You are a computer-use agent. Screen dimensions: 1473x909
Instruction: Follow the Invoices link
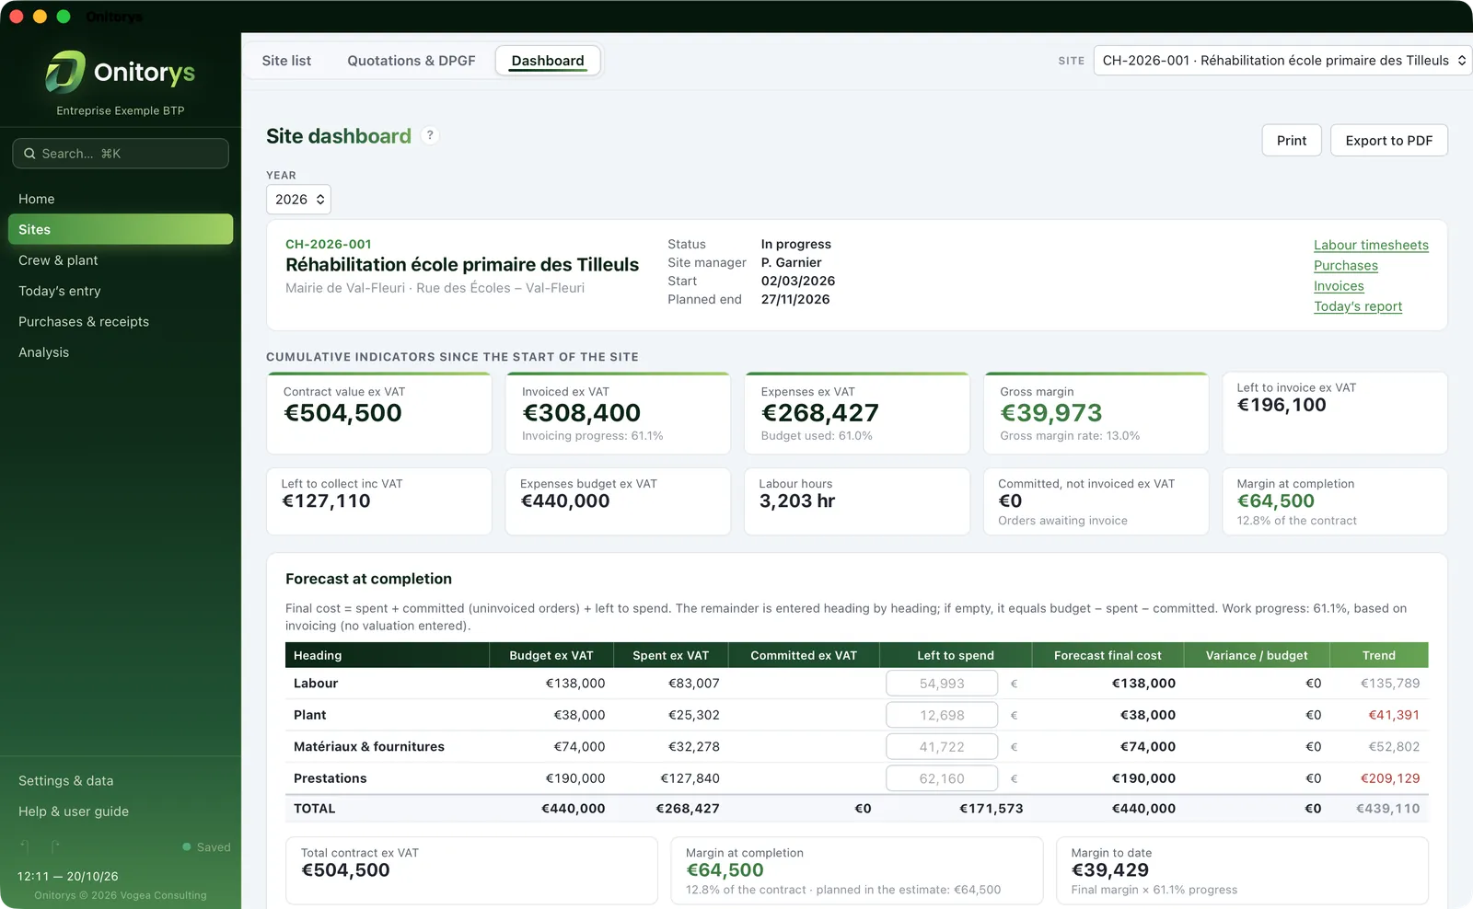tap(1339, 286)
